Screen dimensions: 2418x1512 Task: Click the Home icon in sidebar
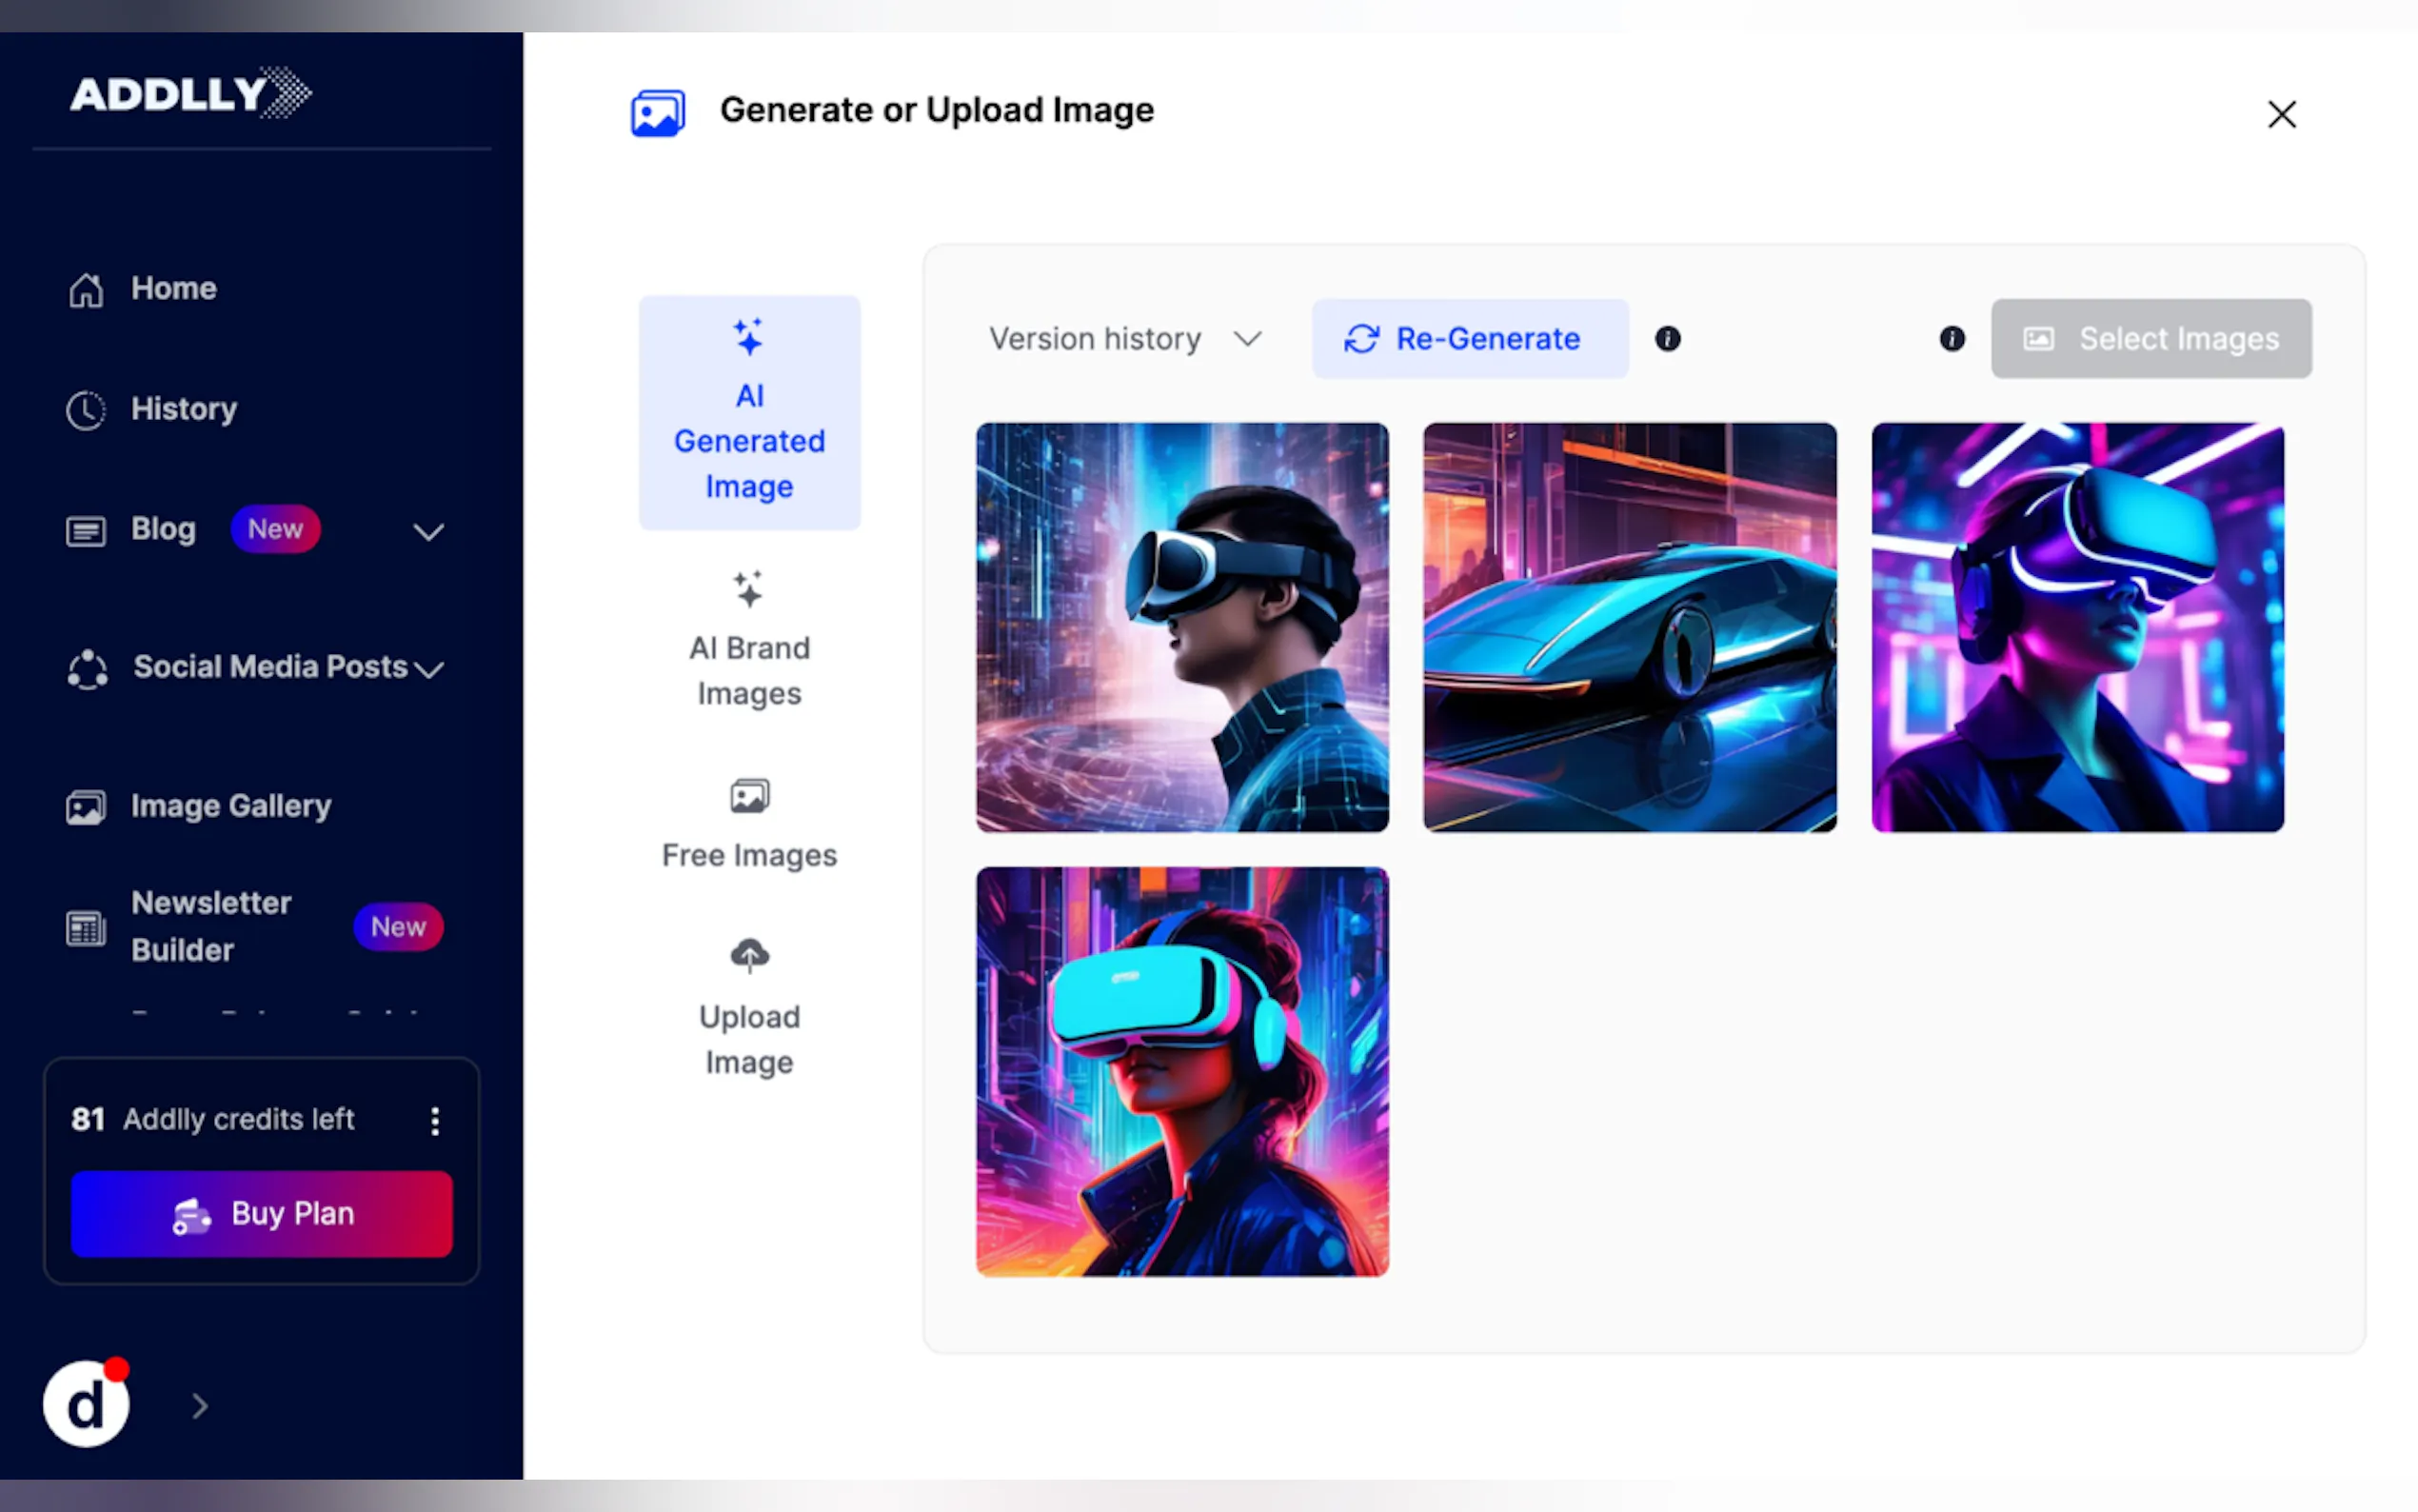tap(86, 289)
